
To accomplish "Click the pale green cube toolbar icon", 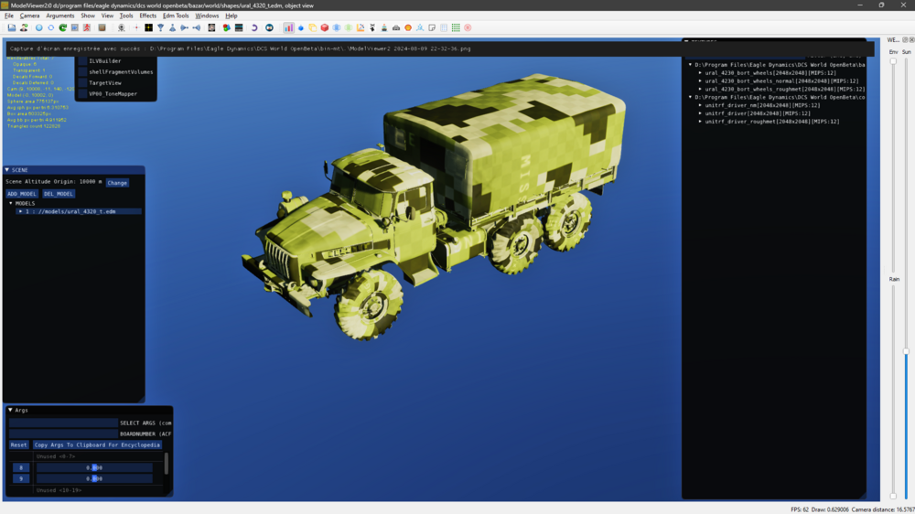I will pos(349,27).
